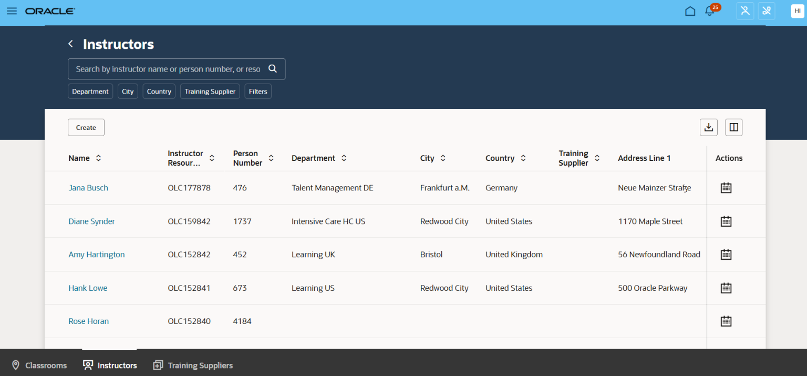Image resolution: width=807 pixels, height=376 pixels.
Task: Open the calendar icon for Rose Horan
Action: point(726,321)
